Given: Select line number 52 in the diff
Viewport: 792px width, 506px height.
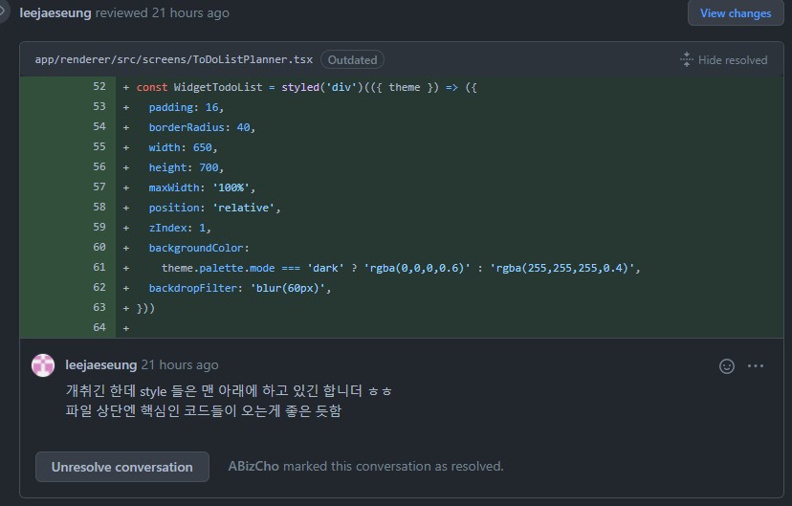Looking at the screenshot, I should [99, 86].
